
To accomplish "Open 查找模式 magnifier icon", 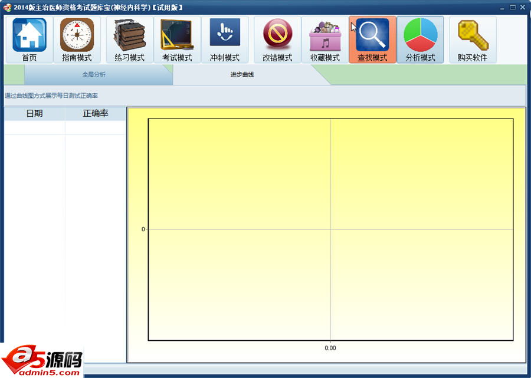I will (x=372, y=40).
